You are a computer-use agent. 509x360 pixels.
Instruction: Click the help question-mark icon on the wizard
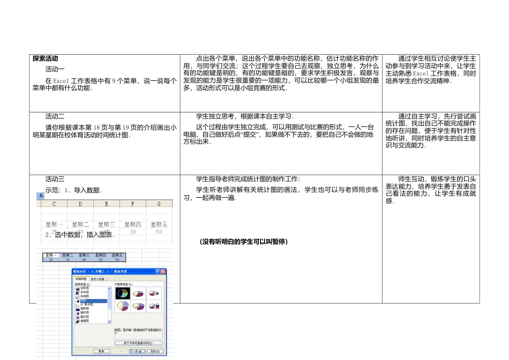pos(159,272)
